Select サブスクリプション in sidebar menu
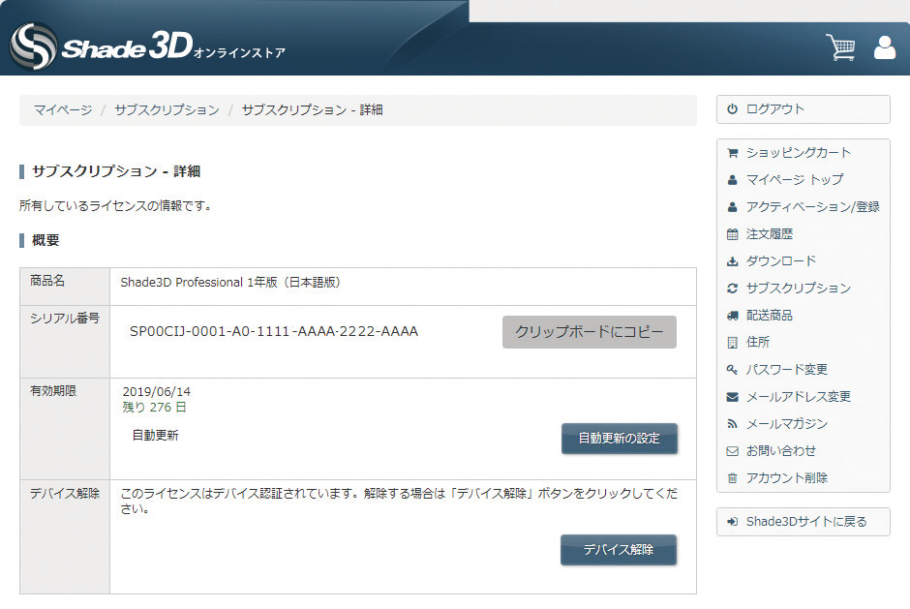This screenshot has height=609, width=910. 799,289
